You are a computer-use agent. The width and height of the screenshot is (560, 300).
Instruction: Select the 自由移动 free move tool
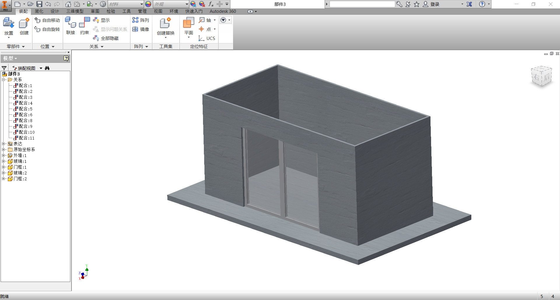point(47,20)
